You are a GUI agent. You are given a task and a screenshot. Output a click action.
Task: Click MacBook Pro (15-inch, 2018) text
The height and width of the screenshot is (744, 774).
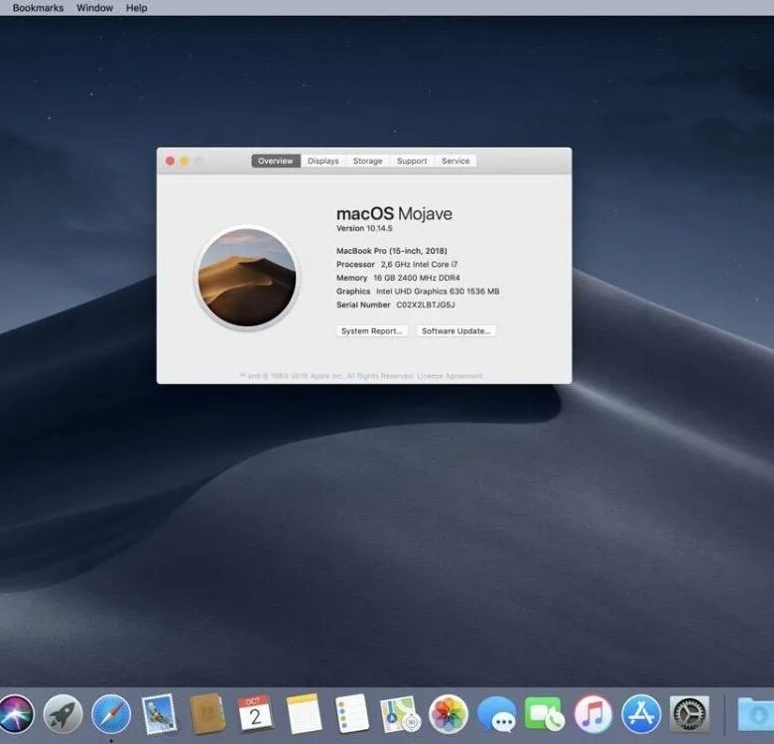[x=391, y=251]
